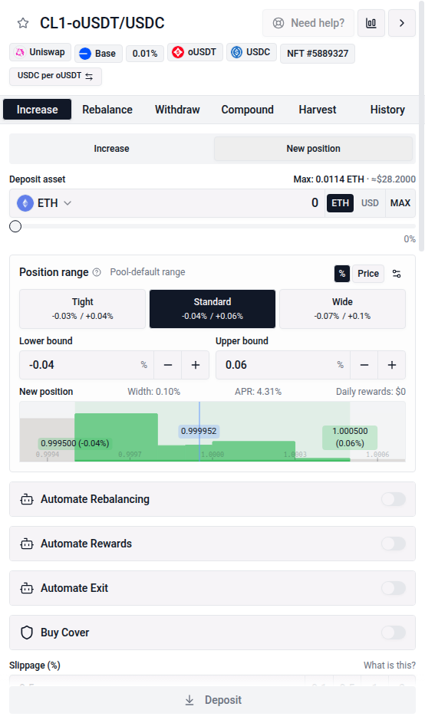The width and height of the screenshot is (425, 723).
Task: Click the Buy Cover shield icon
Action: 27,633
